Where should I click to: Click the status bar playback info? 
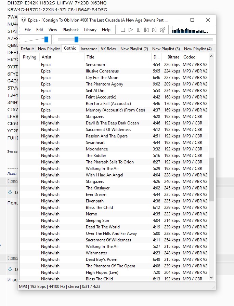click(60, 286)
